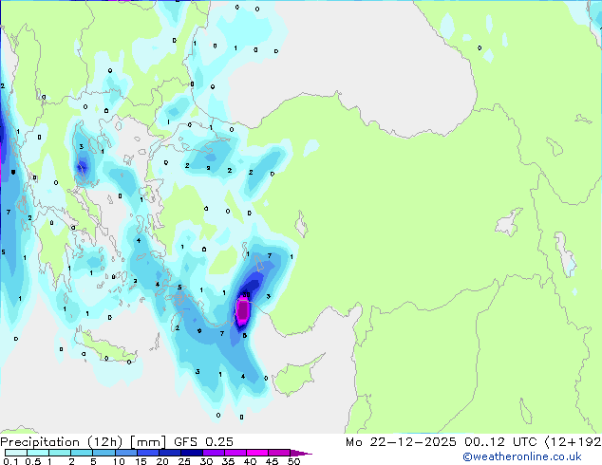Click the legend label '0.5'

(32, 461)
